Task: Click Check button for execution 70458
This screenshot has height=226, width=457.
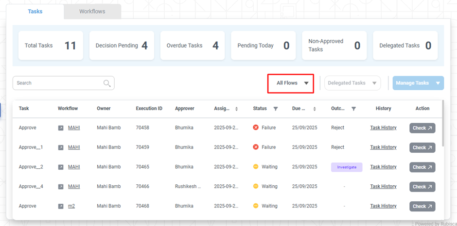Action: tap(422, 128)
